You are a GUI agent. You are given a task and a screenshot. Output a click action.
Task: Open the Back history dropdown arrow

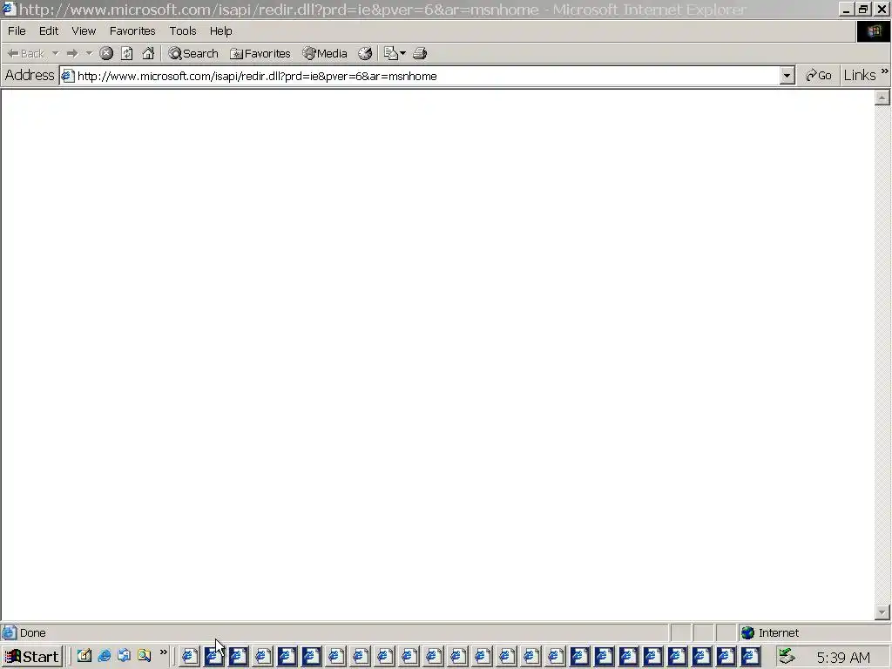pos(55,53)
